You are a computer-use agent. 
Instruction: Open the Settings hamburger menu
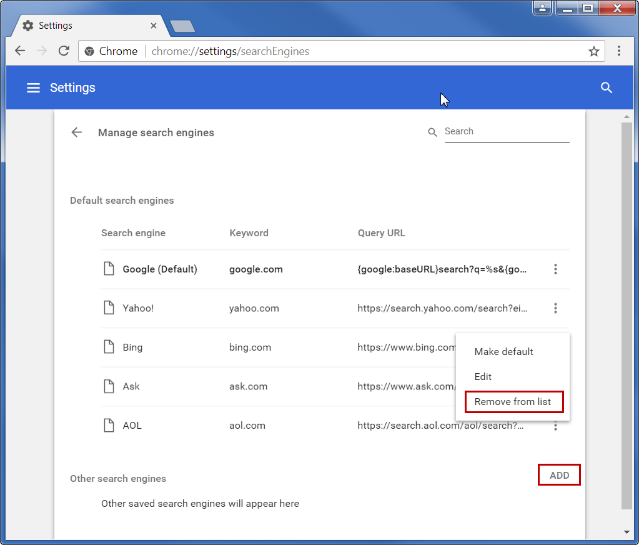33,88
